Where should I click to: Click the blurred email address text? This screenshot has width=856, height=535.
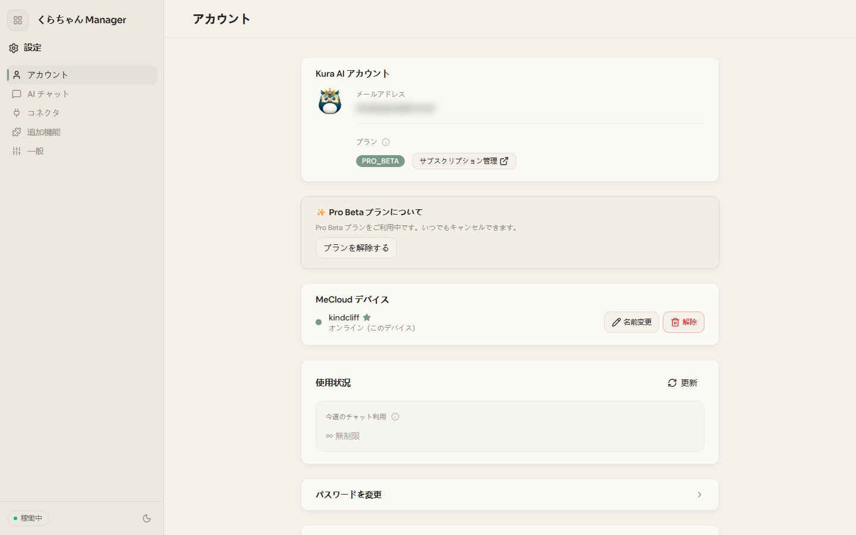[395, 108]
